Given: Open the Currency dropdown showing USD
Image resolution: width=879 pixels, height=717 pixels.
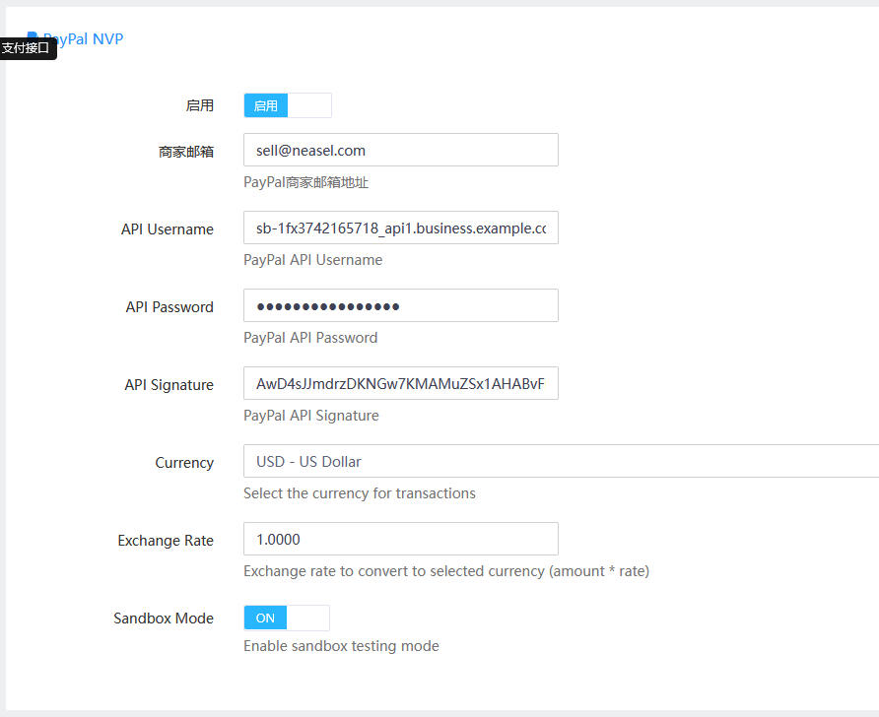Looking at the screenshot, I should 560,461.
